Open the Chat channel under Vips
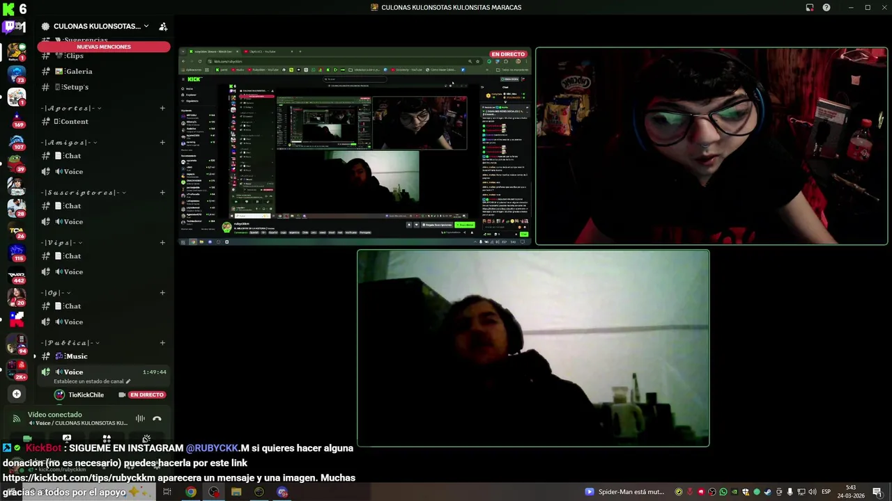 click(x=104, y=256)
